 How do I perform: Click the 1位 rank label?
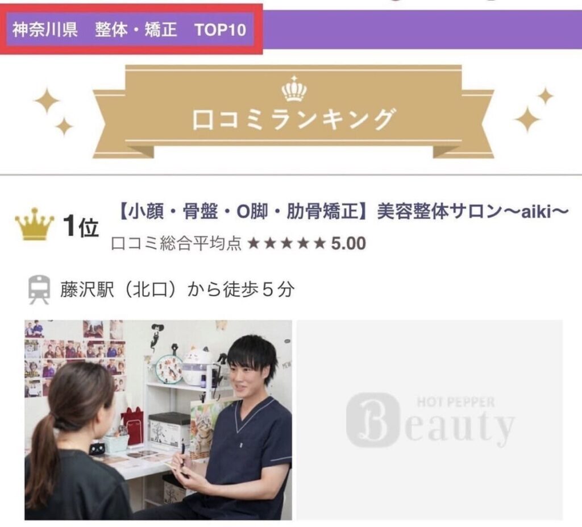pos(81,226)
